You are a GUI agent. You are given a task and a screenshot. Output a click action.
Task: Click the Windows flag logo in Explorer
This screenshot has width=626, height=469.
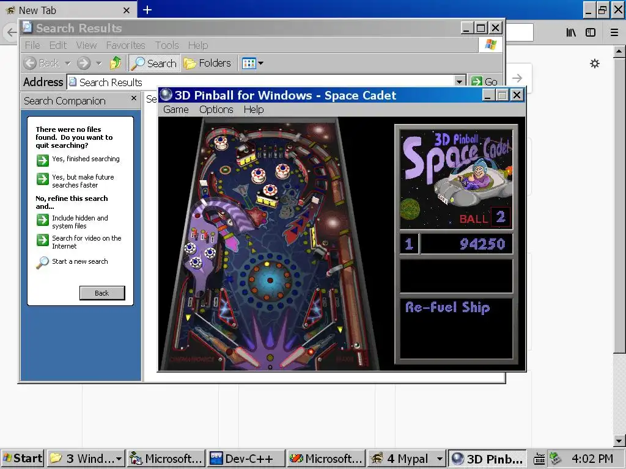pos(491,45)
